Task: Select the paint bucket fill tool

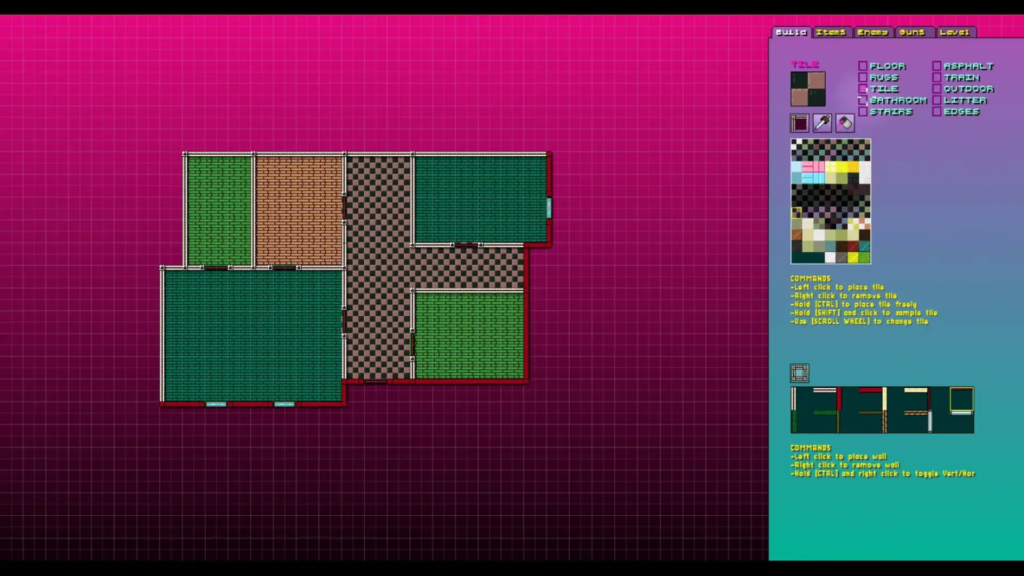Action: tap(845, 123)
